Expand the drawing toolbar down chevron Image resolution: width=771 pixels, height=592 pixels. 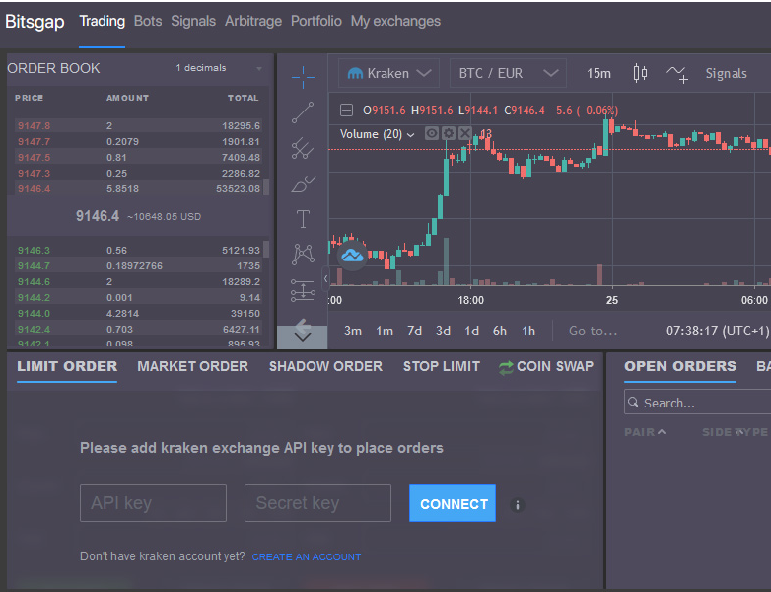tap(303, 337)
